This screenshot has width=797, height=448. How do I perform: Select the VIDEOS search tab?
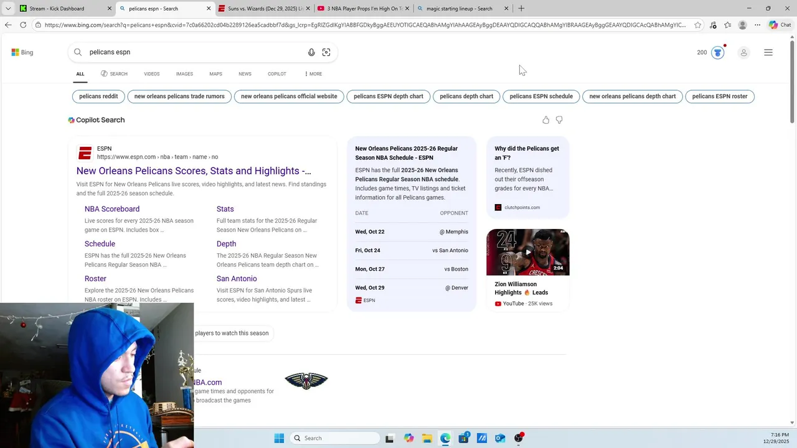click(x=152, y=74)
